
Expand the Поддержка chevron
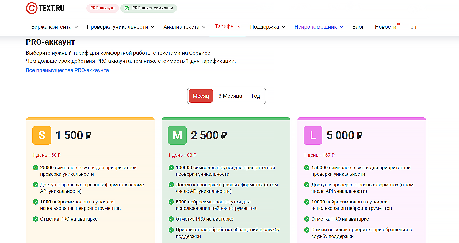click(283, 27)
